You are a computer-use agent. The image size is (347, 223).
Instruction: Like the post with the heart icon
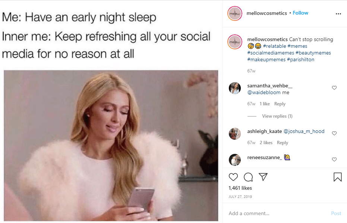tap(233, 177)
